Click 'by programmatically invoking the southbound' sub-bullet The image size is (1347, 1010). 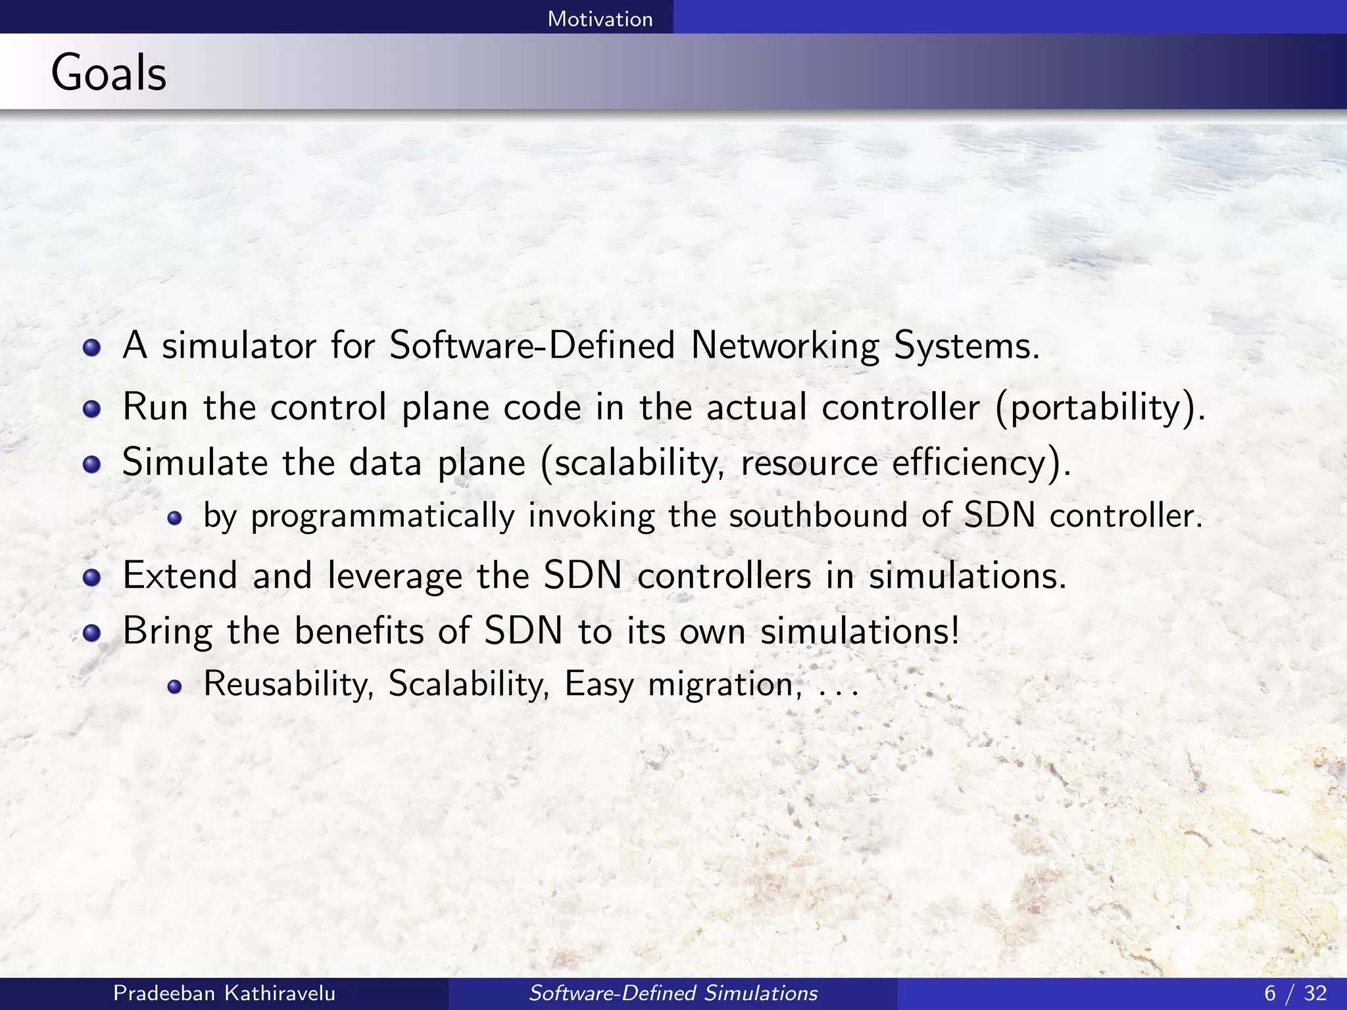703,516
